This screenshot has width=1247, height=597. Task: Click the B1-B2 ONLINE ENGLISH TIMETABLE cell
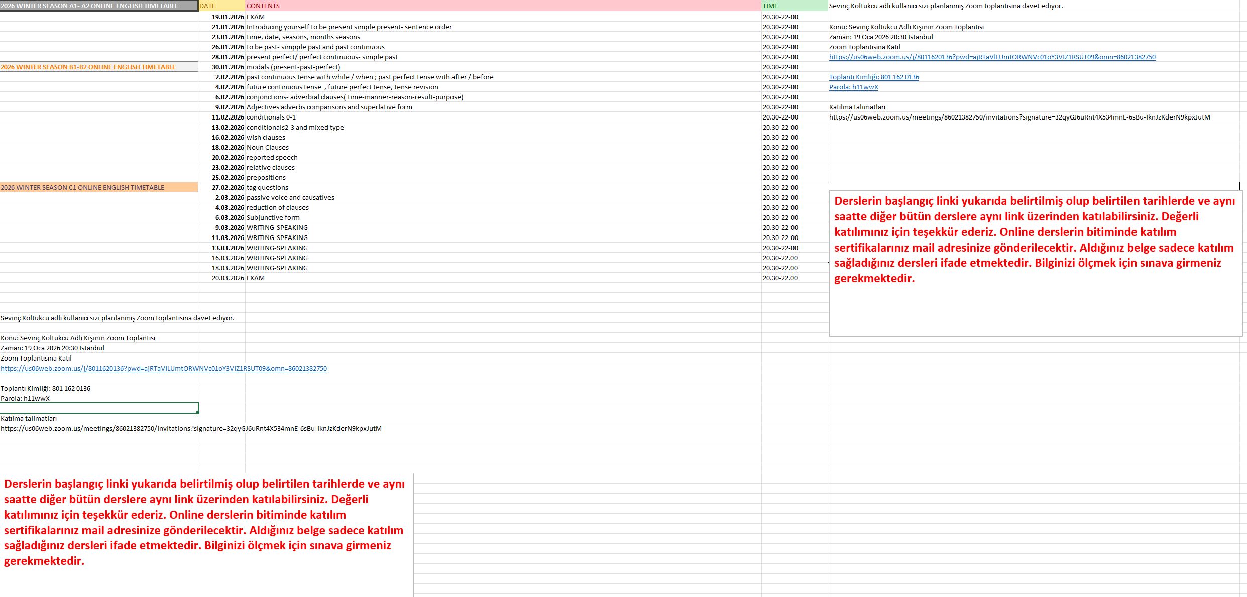98,67
